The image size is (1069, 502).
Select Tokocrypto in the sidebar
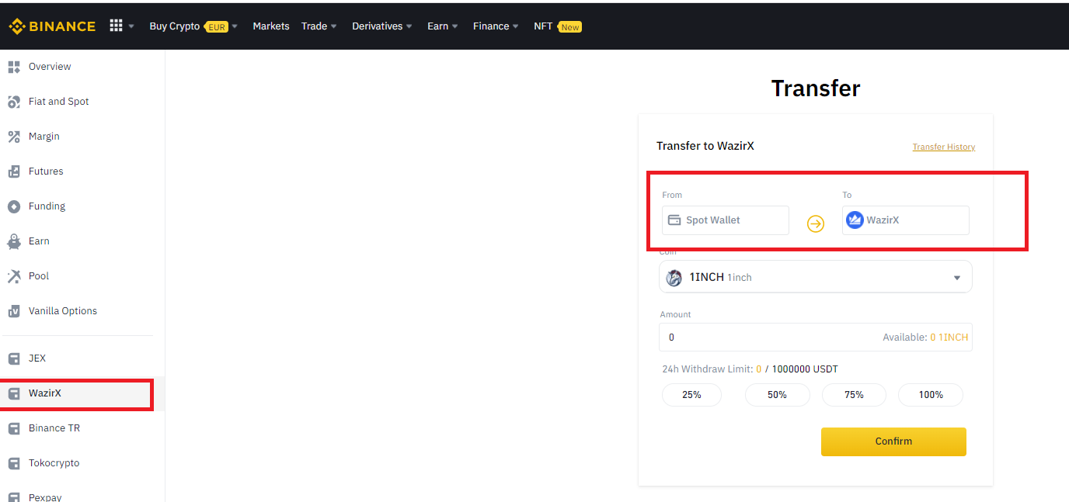[x=54, y=463]
